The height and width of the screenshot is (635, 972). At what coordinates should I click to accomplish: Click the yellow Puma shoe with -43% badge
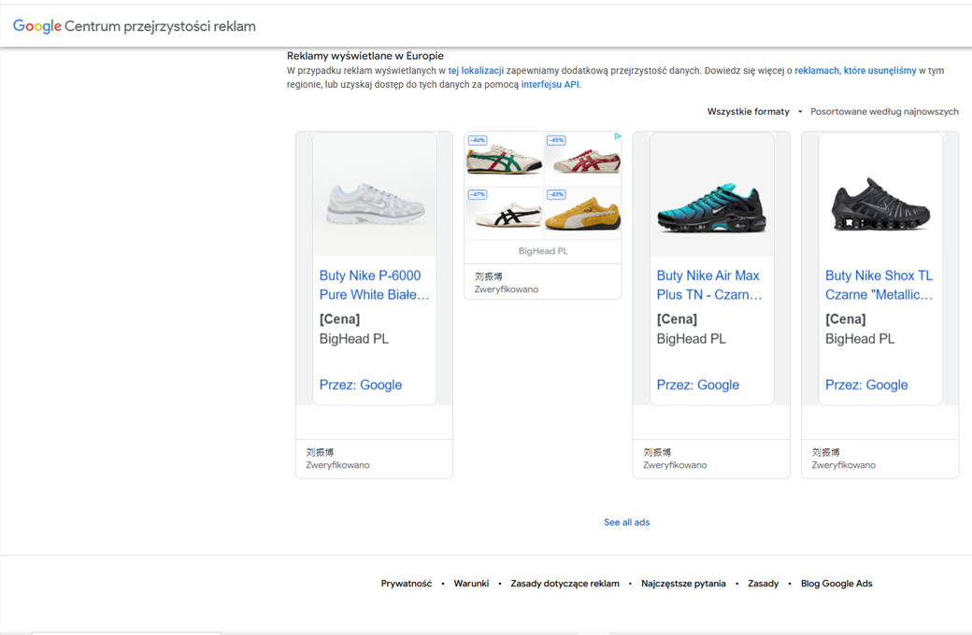583,213
